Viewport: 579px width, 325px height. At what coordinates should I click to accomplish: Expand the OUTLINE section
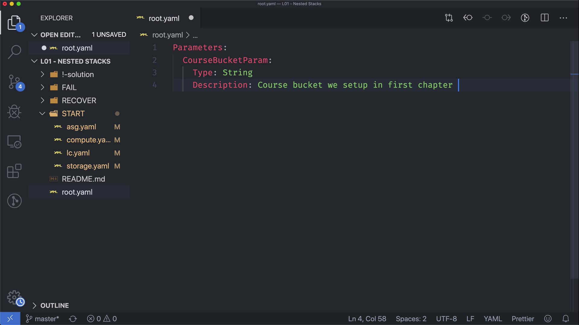pos(54,305)
